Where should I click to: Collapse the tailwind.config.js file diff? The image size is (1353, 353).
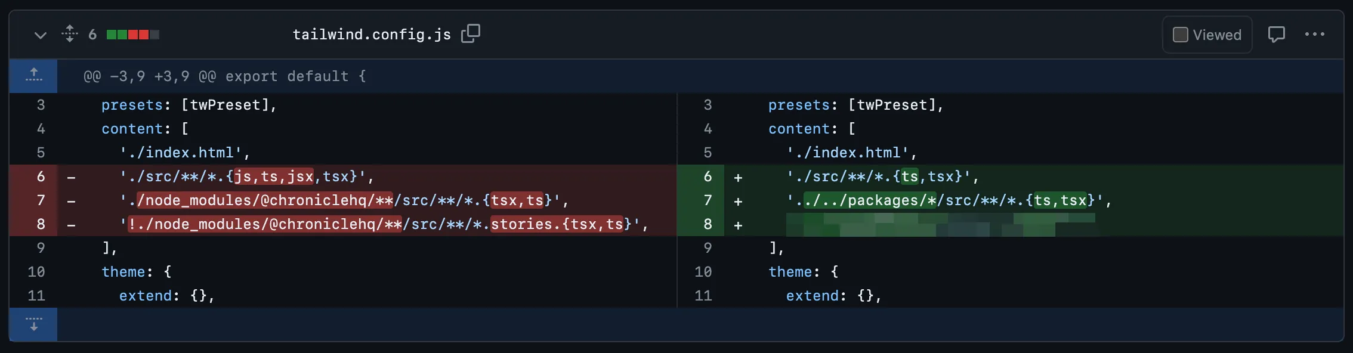pos(40,35)
